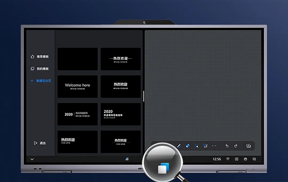The width and height of the screenshot is (288, 182).
Task: Collapse the taskbar with down chevron
Action: pyautogui.click(x=32, y=159)
